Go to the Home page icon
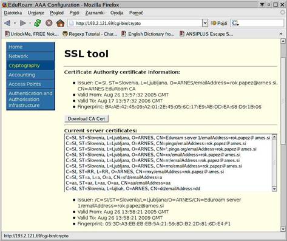 60,23
